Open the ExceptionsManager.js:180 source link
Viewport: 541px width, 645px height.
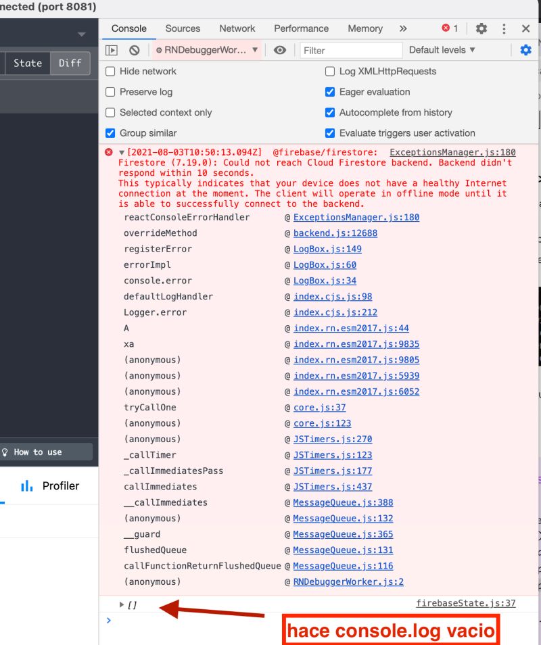click(452, 151)
